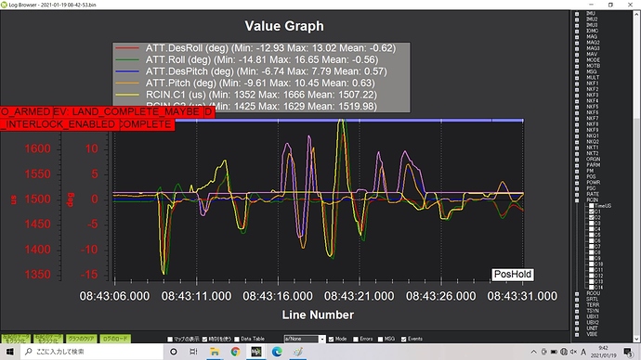Click ATT.DesRoll legend entry

click(x=255, y=48)
